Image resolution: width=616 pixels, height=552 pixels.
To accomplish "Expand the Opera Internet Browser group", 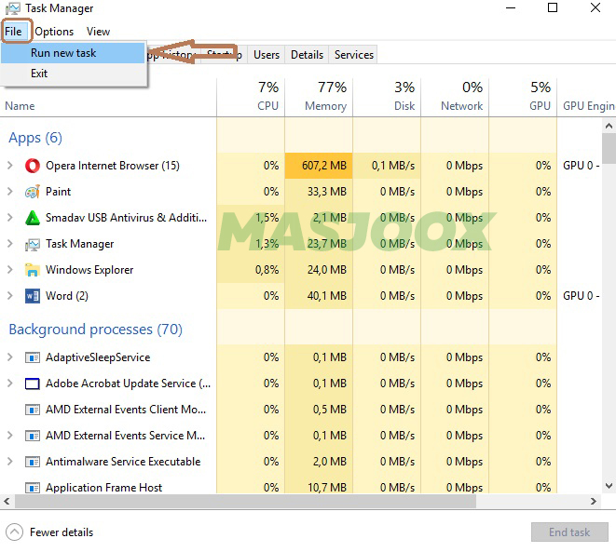I will (10, 166).
